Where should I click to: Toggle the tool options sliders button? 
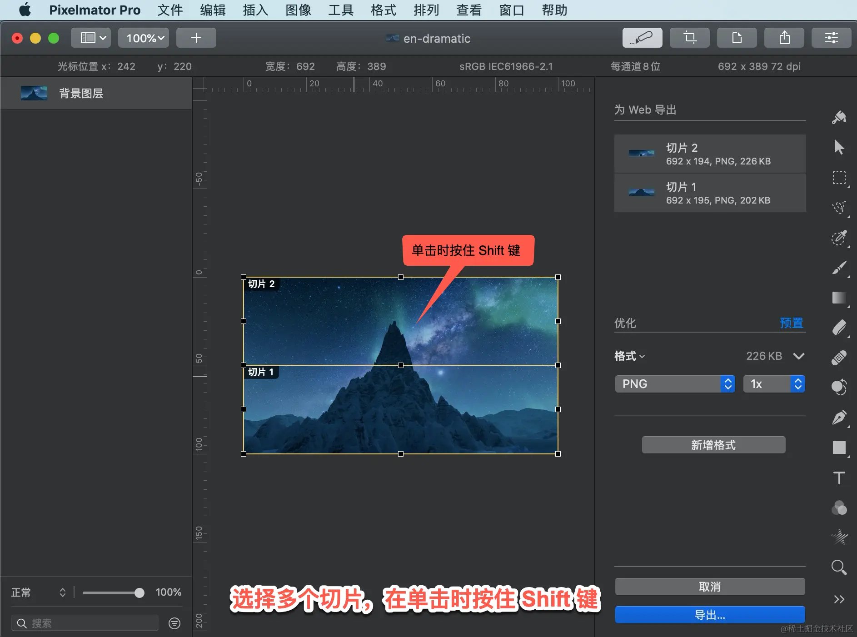coord(831,38)
